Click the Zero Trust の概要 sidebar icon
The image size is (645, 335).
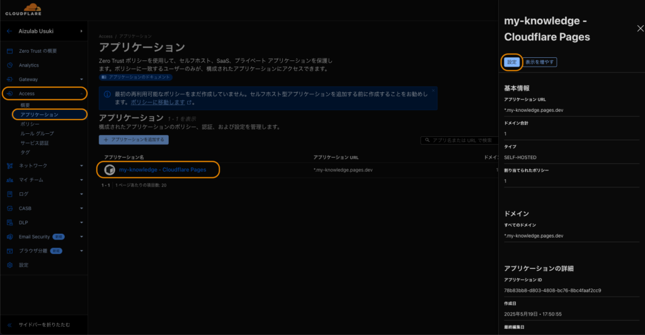click(10, 51)
